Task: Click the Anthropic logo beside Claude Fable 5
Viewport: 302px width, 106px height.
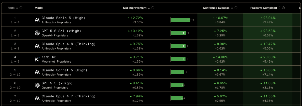Action: 37,20
